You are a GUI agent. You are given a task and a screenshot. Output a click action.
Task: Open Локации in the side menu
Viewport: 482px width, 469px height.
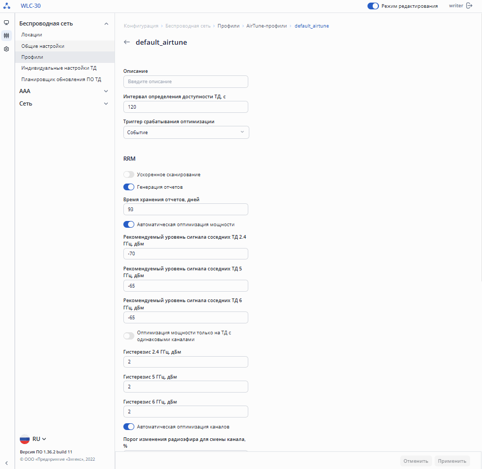click(x=32, y=35)
